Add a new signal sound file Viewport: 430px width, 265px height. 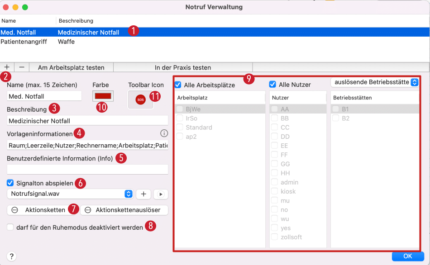pos(143,194)
